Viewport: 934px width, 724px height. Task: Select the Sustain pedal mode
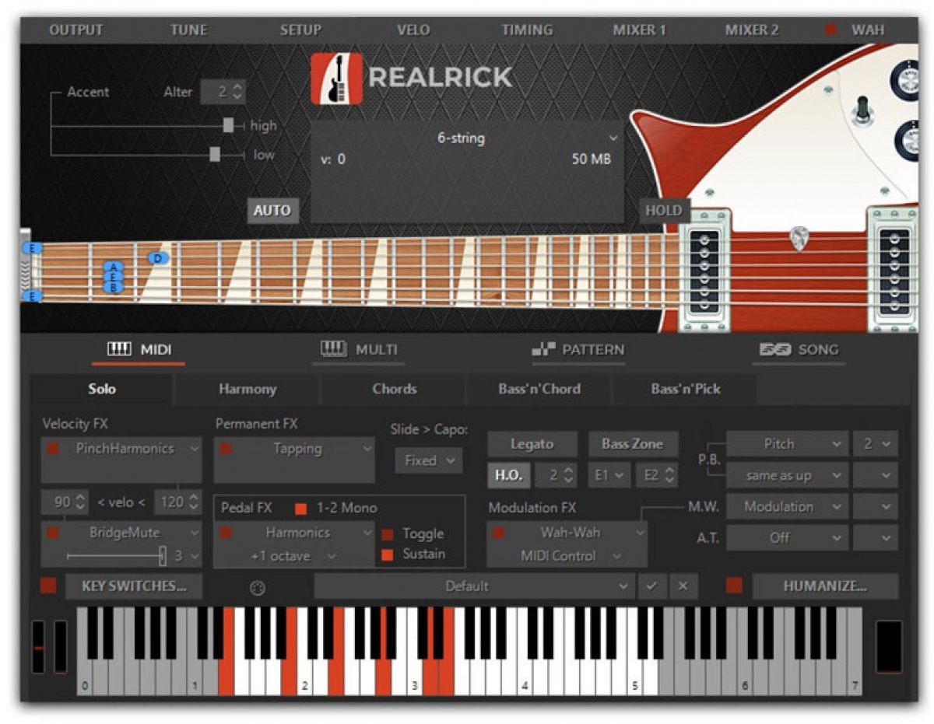point(387,554)
